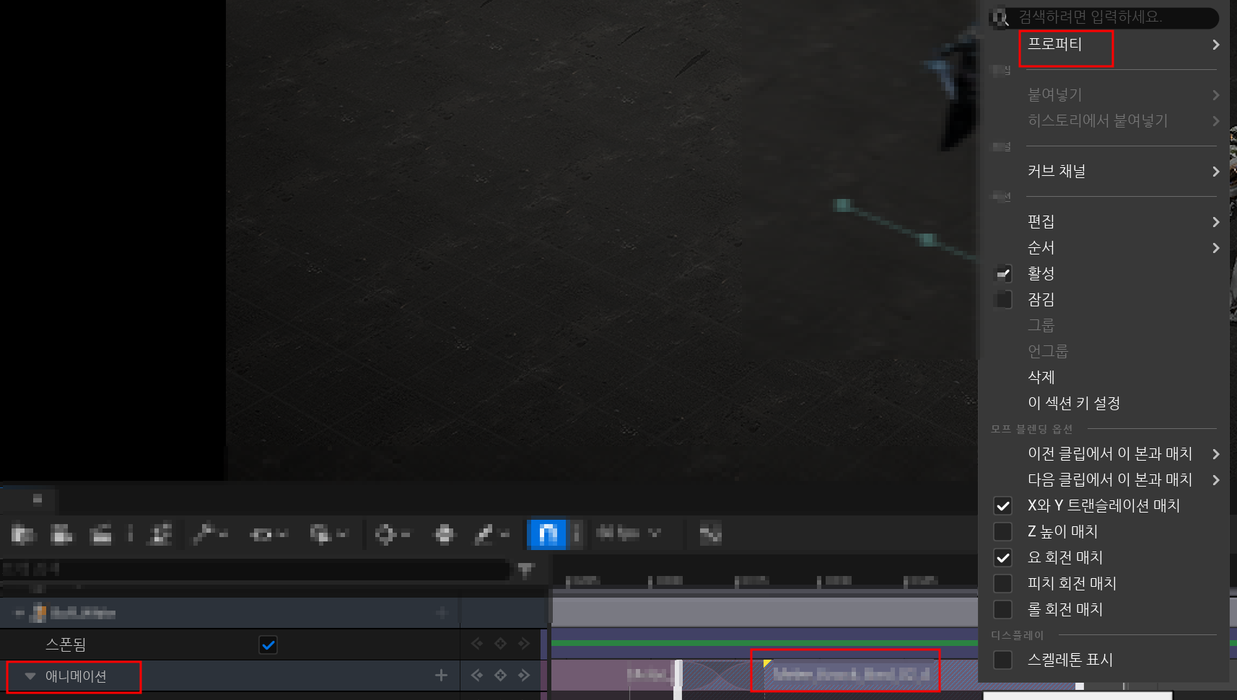The width and height of the screenshot is (1237, 700).
Task: Click the first icon in Sequencer toolbar
Action: [x=22, y=534]
